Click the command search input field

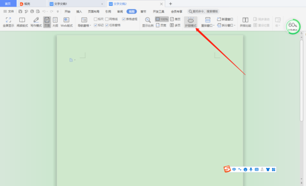coord(203,12)
